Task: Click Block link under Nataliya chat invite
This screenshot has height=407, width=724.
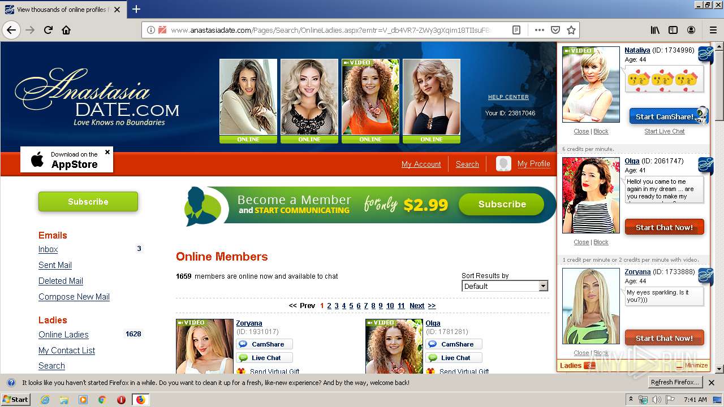Action: point(601,131)
